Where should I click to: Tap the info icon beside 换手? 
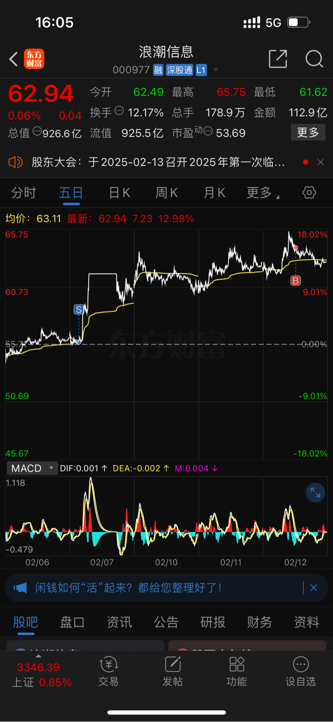[x=119, y=111]
